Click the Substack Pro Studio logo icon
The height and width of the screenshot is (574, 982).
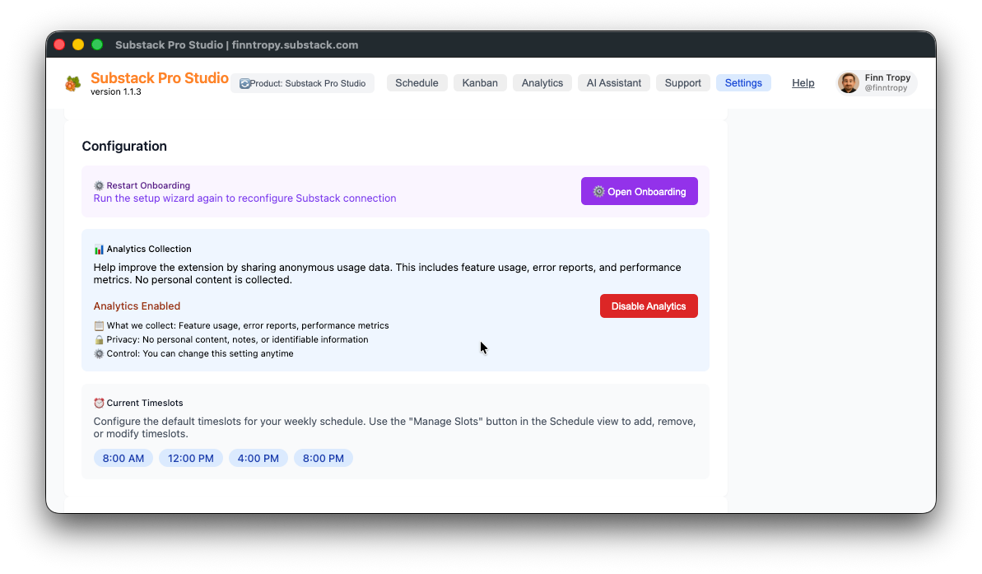[x=72, y=83]
